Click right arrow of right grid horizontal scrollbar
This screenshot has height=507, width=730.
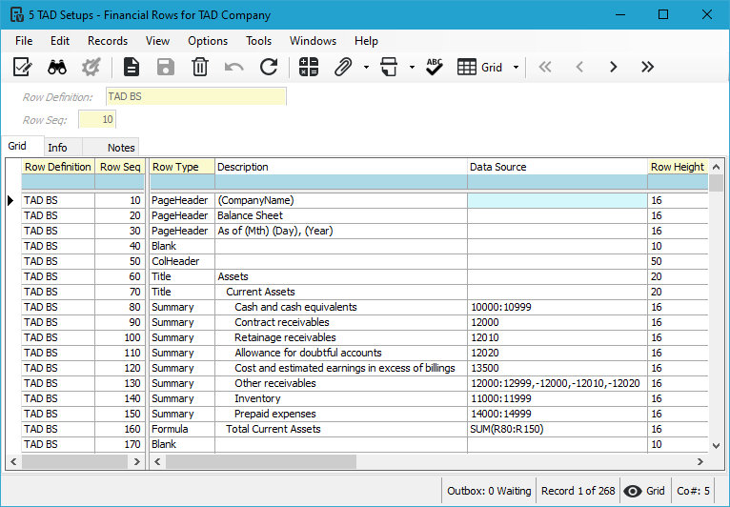point(700,461)
